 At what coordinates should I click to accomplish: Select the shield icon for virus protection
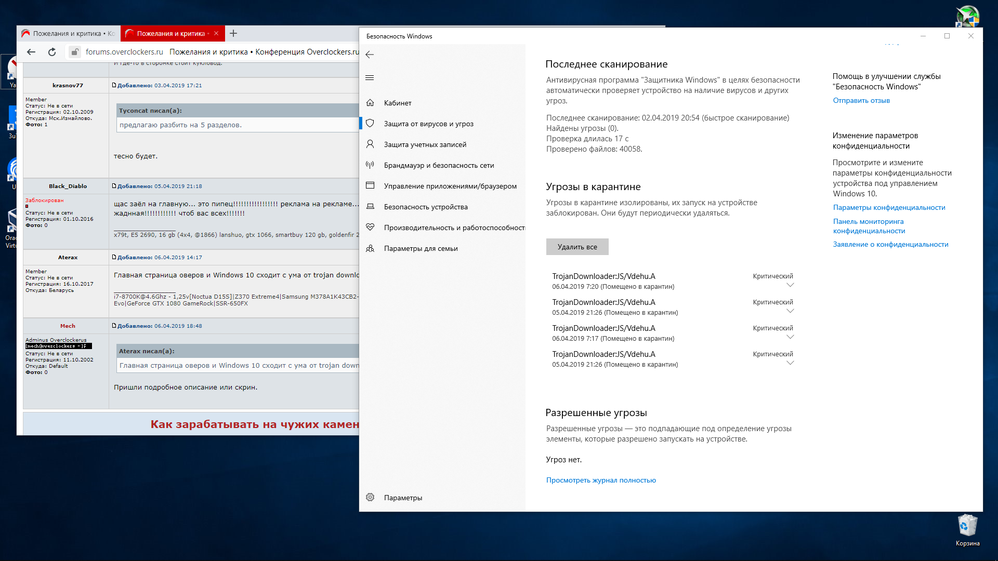[370, 124]
